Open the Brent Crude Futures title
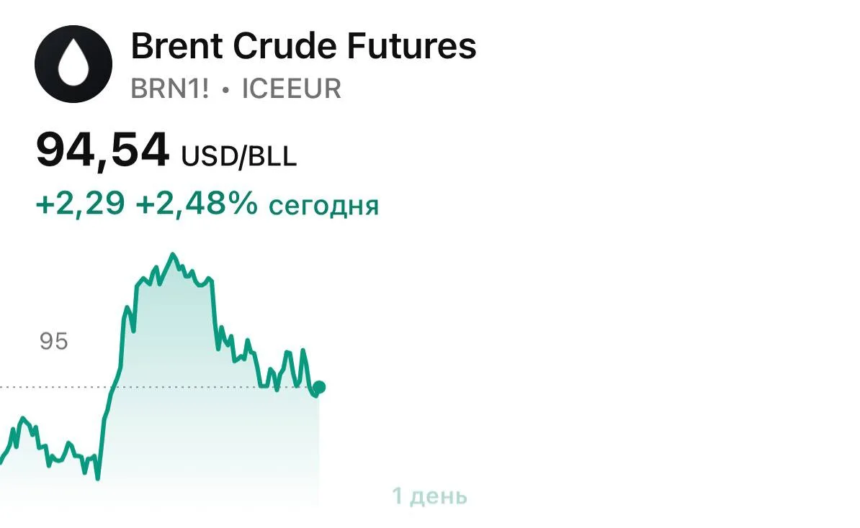The image size is (860, 528). [x=303, y=45]
